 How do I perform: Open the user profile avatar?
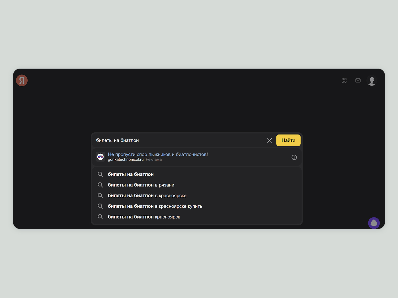[x=372, y=81]
